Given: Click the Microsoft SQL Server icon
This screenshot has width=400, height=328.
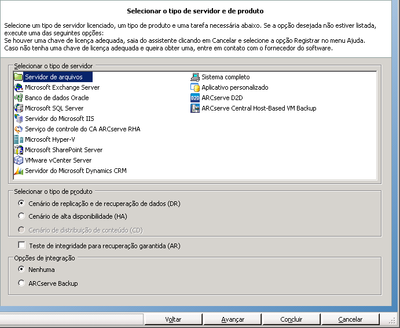Looking at the screenshot, I should [19, 108].
